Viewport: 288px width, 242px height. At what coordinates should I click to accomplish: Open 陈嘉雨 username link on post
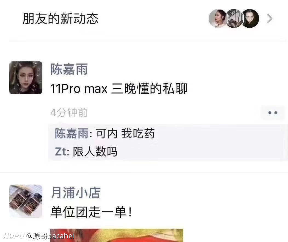coord(69,69)
